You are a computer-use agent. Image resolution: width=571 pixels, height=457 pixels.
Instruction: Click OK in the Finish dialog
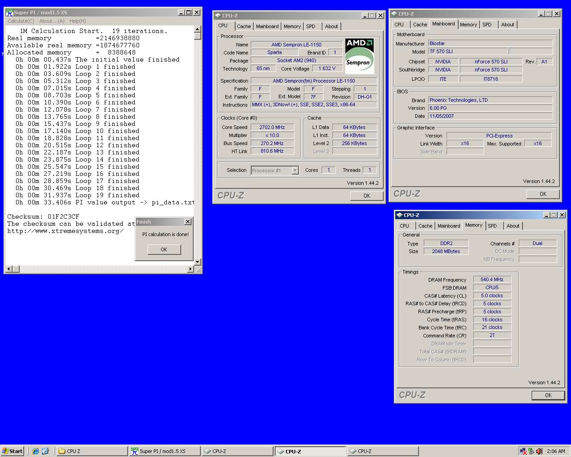pyautogui.click(x=164, y=249)
